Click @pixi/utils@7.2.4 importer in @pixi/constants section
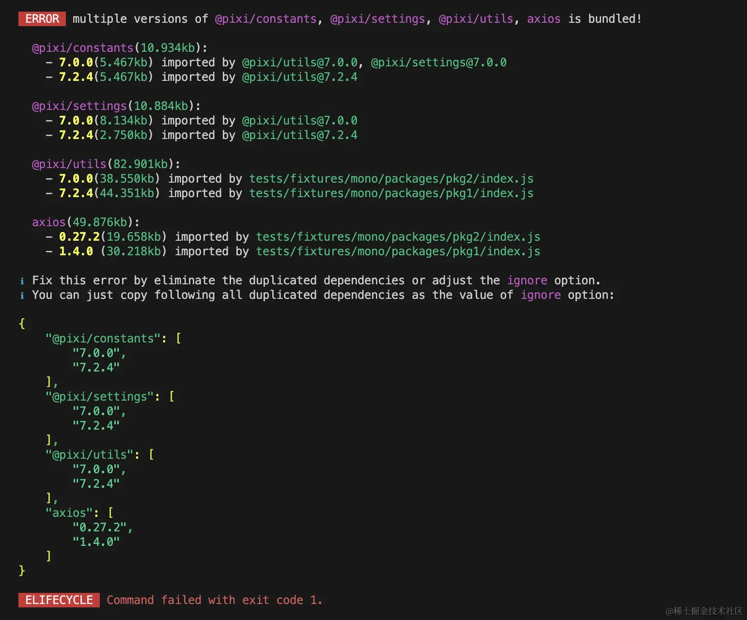This screenshot has width=747, height=620. coord(300,77)
